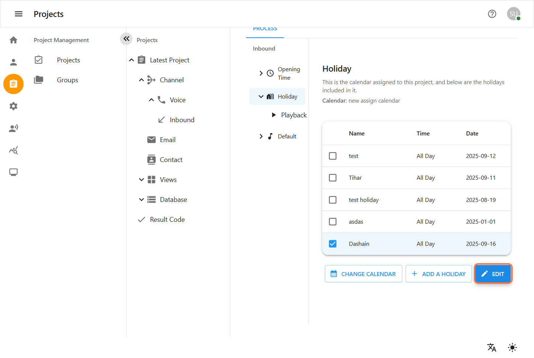Expand the Opening Time section
This screenshot has height=358, width=534.
click(261, 73)
